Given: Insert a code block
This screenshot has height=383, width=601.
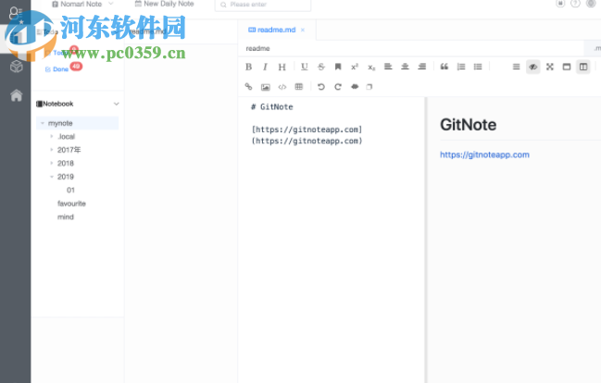Looking at the screenshot, I should point(282,87).
